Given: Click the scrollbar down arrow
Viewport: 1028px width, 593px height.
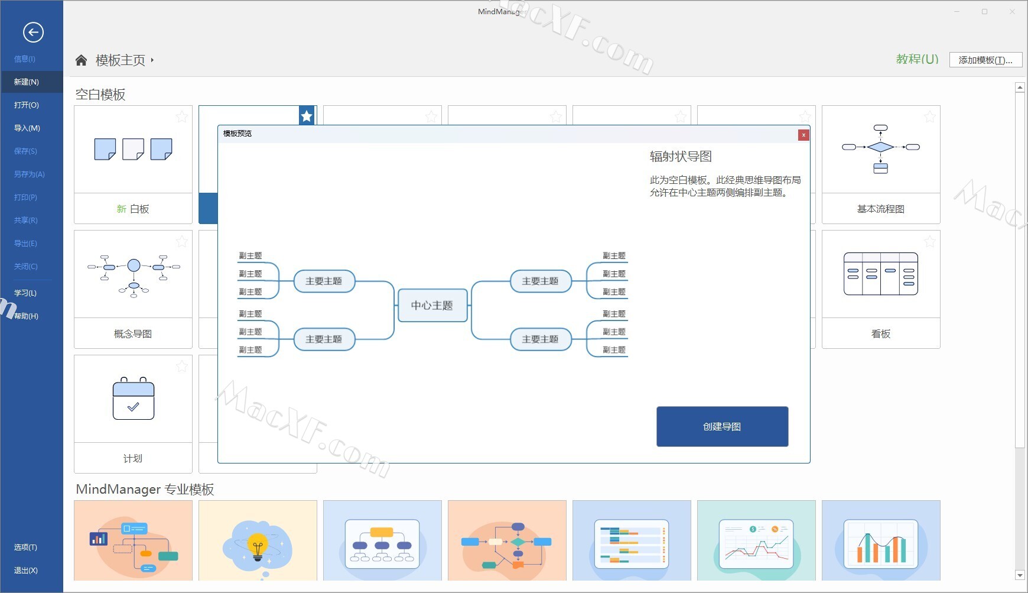Looking at the screenshot, I should 1020,575.
